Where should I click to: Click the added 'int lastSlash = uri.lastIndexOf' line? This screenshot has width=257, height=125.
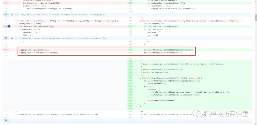[x=161, y=26]
